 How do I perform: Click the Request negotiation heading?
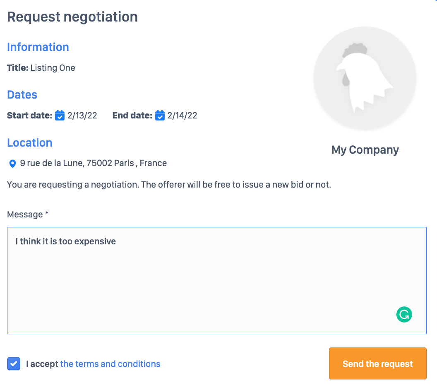pos(72,17)
